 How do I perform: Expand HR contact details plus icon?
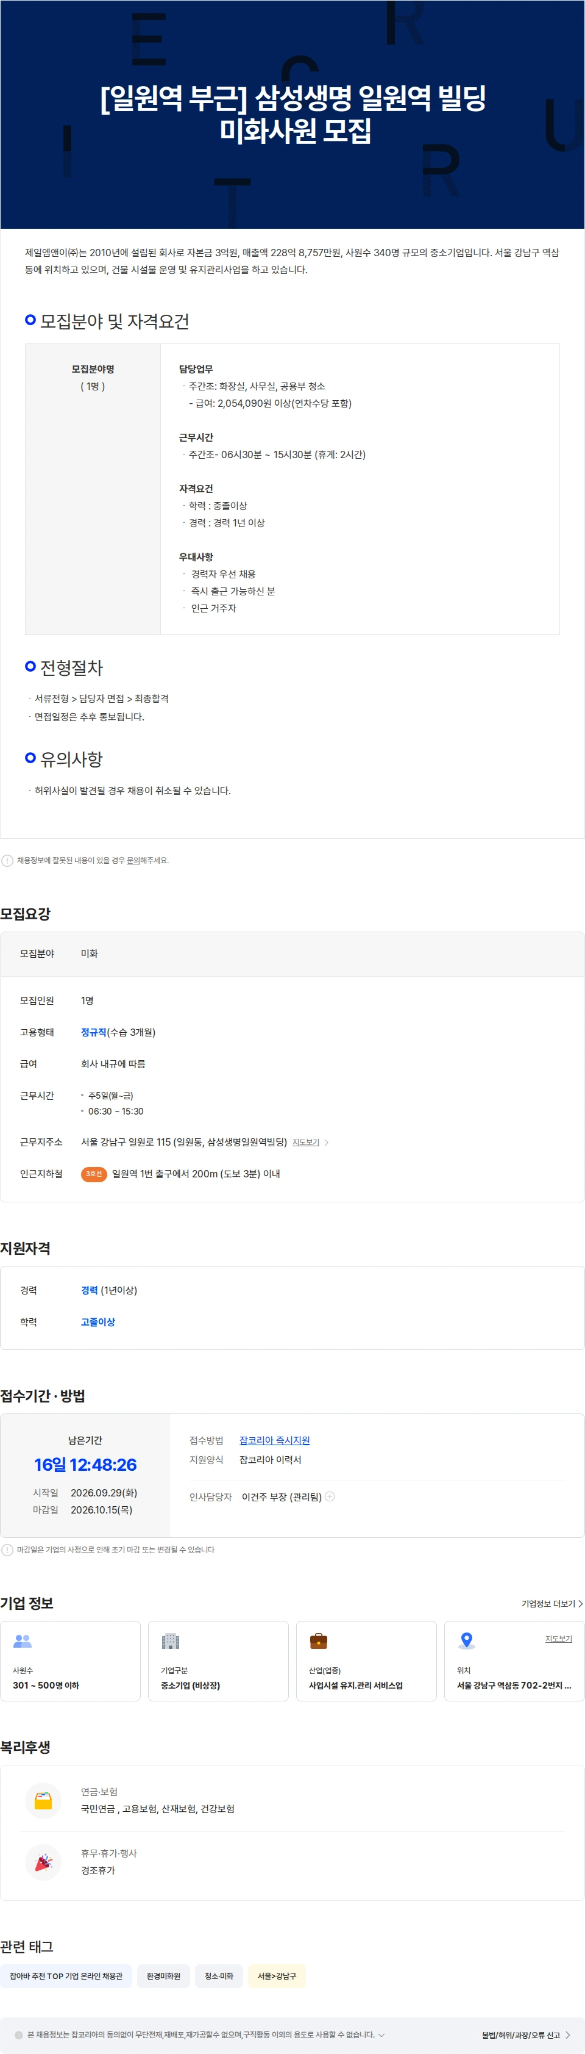[330, 1496]
